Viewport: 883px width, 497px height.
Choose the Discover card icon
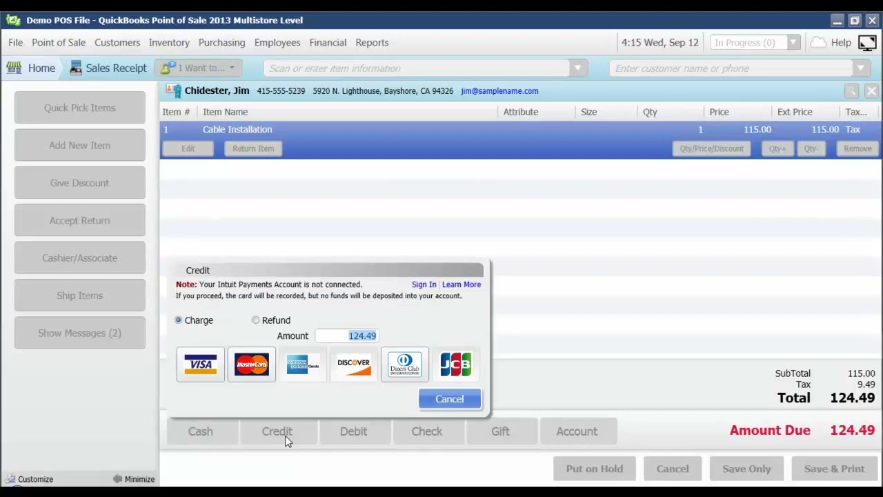tap(354, 364)
